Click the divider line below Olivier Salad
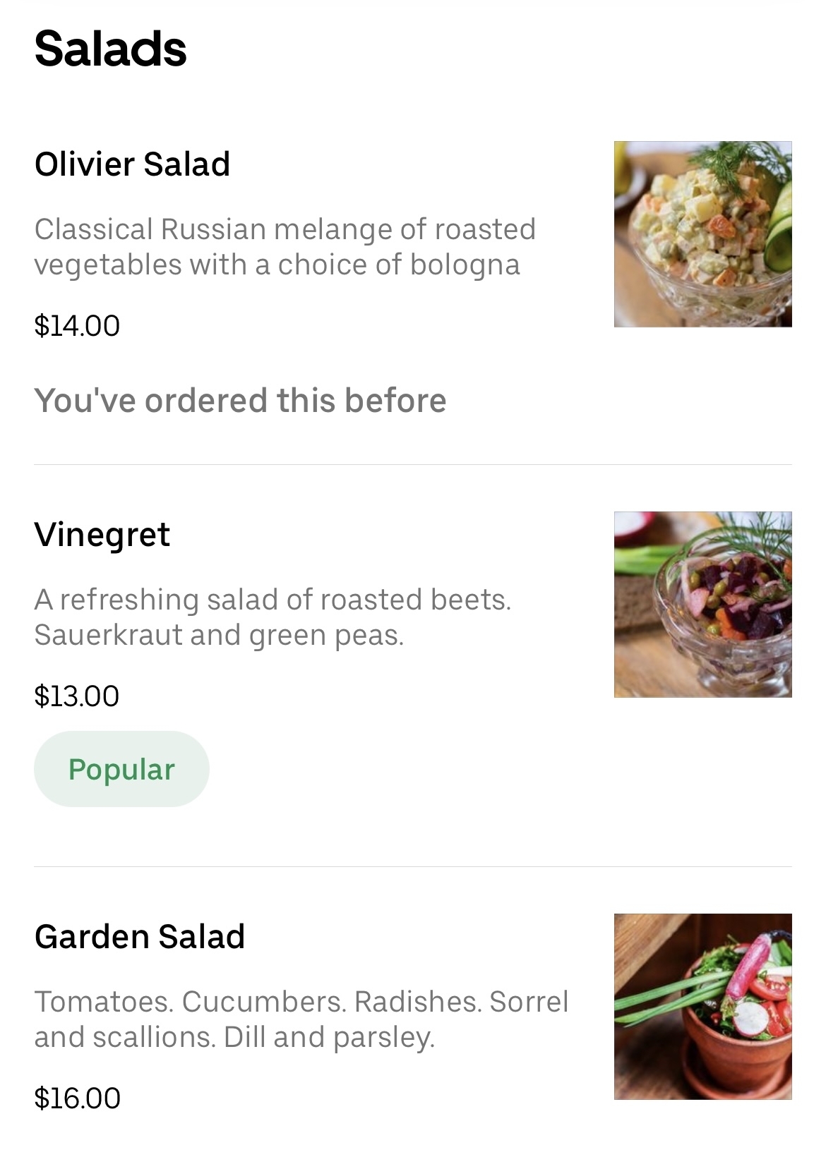The width and height of the screenshot is (826, 1157). (x=413, y=465)
